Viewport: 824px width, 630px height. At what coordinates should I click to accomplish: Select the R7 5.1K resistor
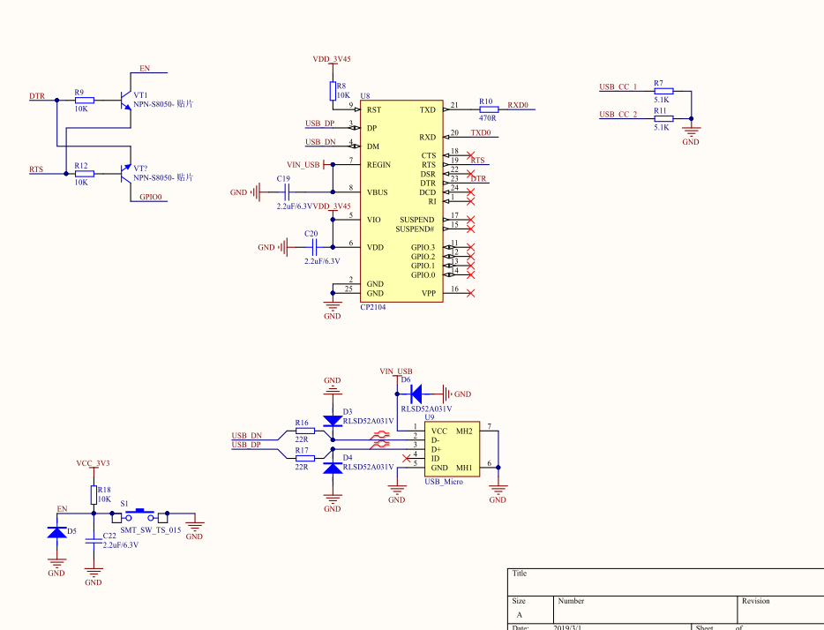(x=663, y=91)
